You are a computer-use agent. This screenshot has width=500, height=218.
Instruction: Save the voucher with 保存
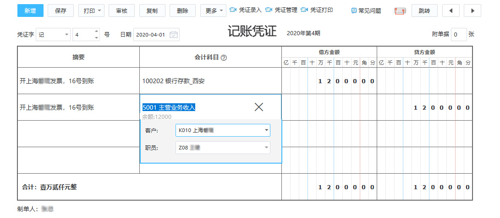(60, 11)
